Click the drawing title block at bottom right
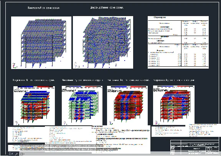Screen dimensions: 221x156 click(x=195, y=147)
